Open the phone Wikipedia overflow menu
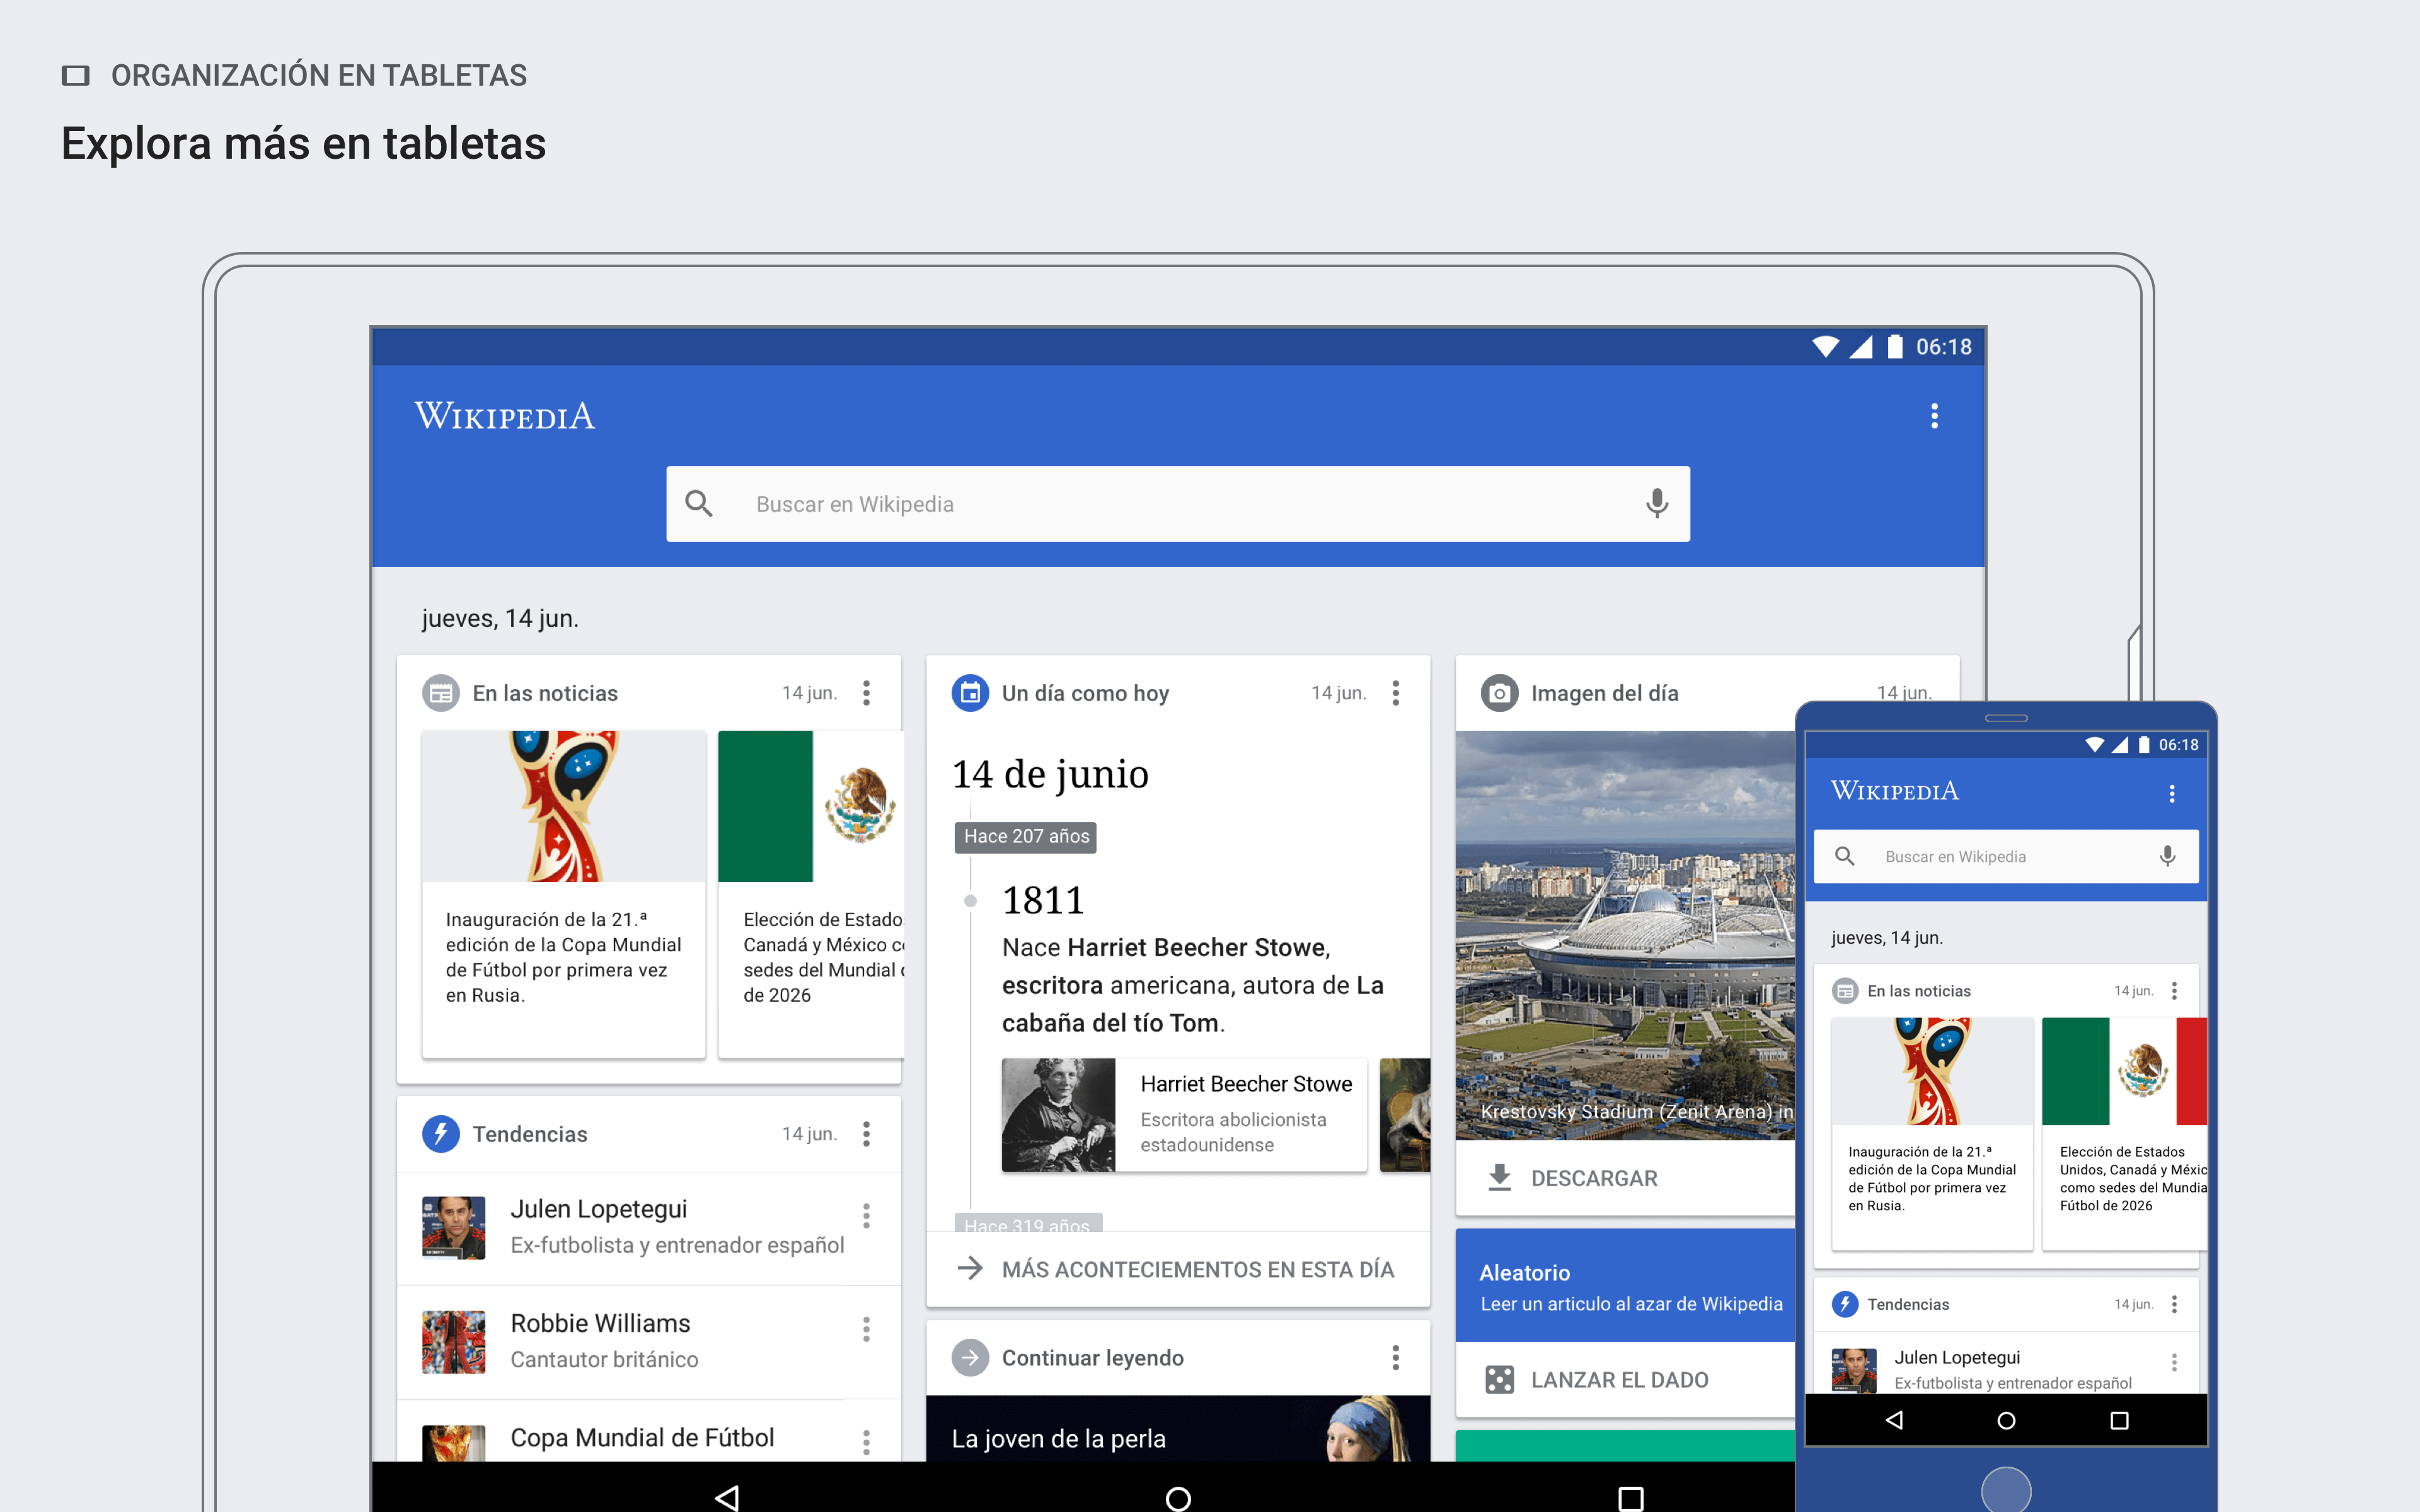The image size is (2420, 1512). pos(2171,793)
